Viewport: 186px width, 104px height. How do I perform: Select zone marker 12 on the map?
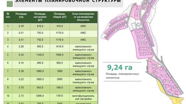[168, 81]
